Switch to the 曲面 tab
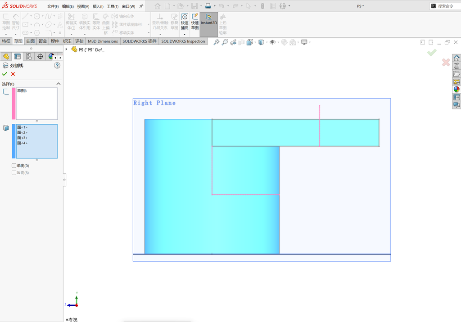Screen dimensions: 461x322 coord(30,41)
